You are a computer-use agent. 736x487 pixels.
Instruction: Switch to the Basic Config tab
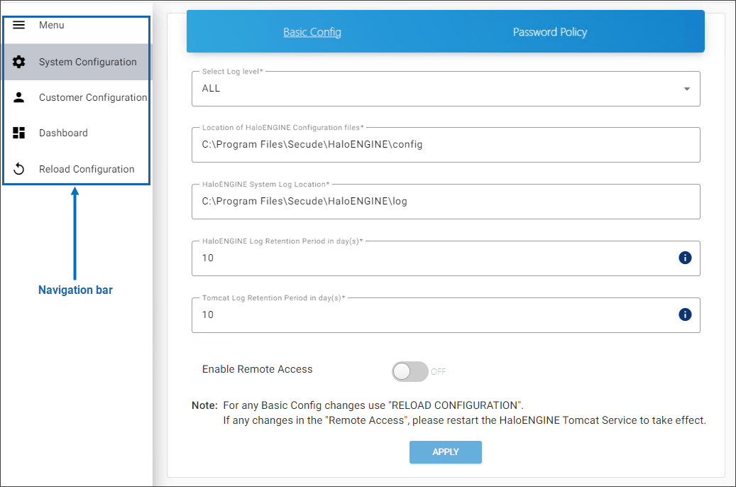click(312, 32)
